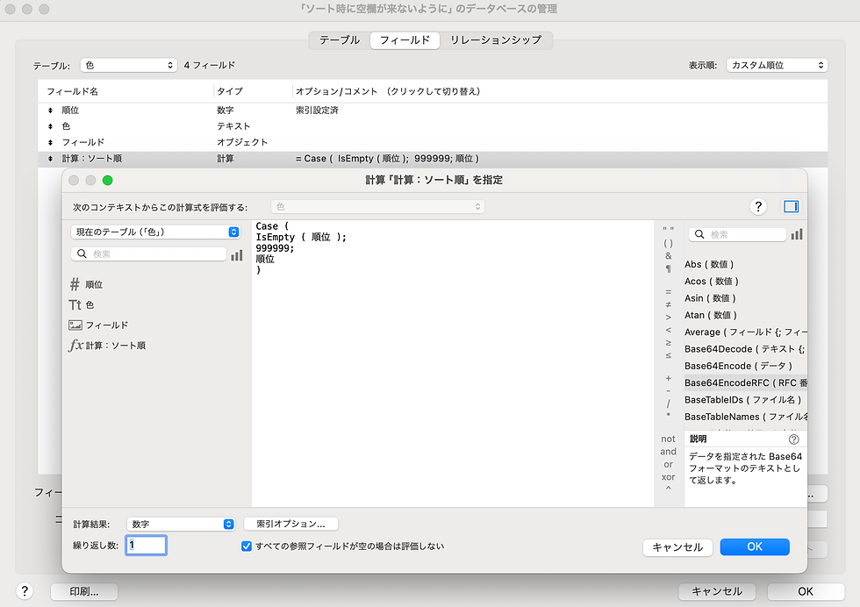Click the function list sort bars icon
Image resolution: width=860 pixels, height=607 pixels.
pyautogui.click(x=797, y=235)
